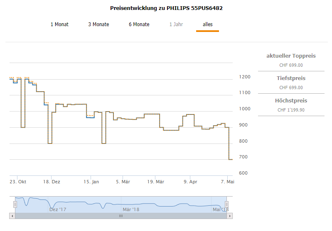Click the horizontal scrollbar grip

pyautogui.click(x=121, y=216)
